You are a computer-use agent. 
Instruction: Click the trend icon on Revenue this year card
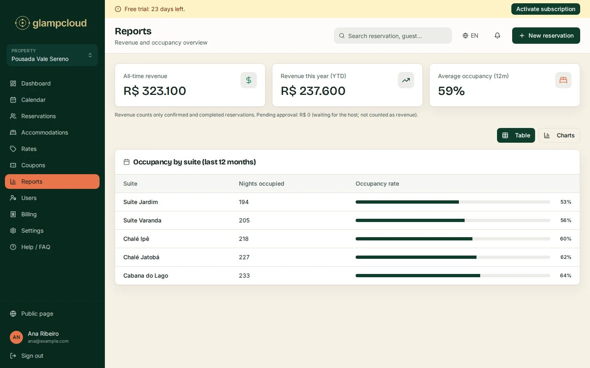point(406,80)
